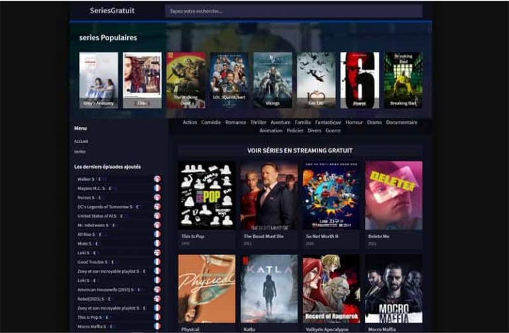Open The Walking Dead poster
This screenshot has height=333, width=509.
pyautogui.click(x=186, y=80)
